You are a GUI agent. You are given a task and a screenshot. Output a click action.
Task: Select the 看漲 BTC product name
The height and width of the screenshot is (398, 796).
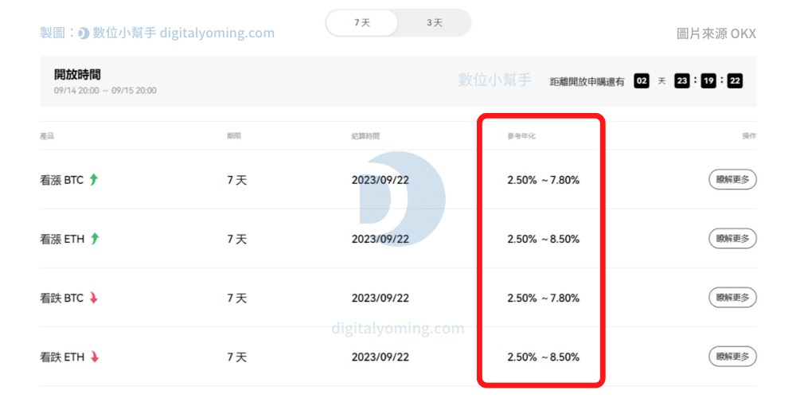click(x=61, y=180)
